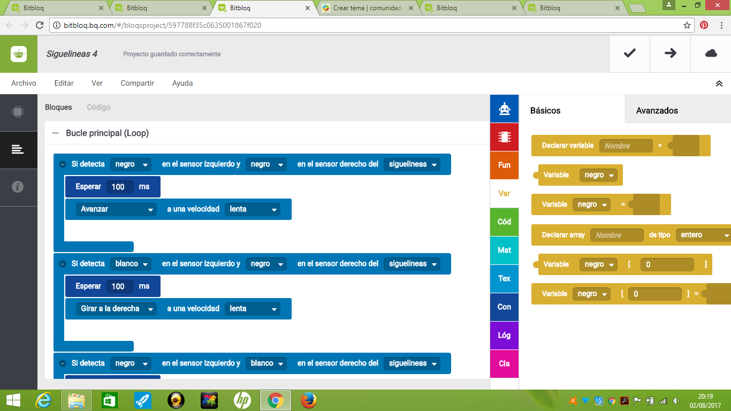Select the Fun blocks category
This screenshot has height=411, width=731.
tap(504, 165)
